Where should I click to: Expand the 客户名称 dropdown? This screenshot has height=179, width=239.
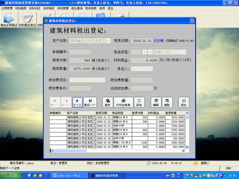coord(109,41)
